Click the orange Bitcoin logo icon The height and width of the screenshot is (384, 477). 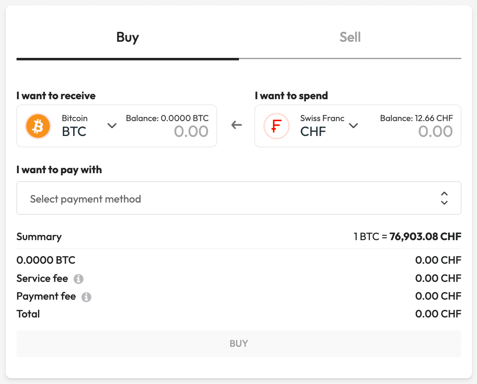(38, 126)
